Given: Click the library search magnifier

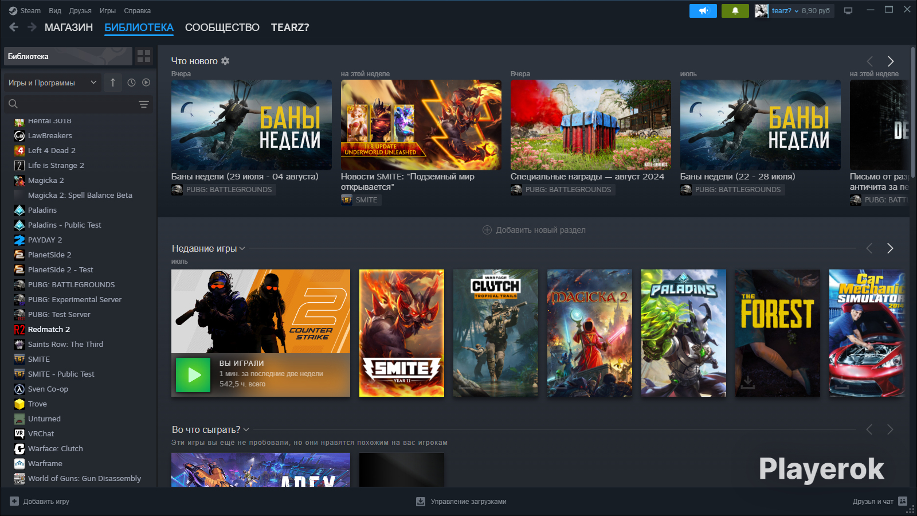Looking at the screenshot, I should tap(13, 104).
